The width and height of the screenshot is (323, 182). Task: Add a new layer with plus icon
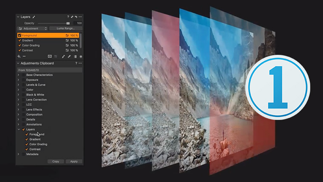point(19,56)
